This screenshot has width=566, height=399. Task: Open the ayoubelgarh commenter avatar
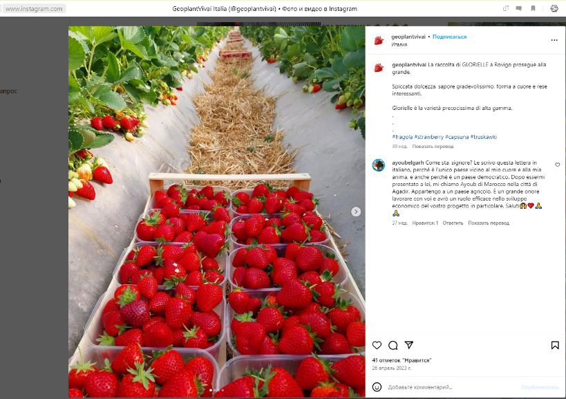(378, 165)
